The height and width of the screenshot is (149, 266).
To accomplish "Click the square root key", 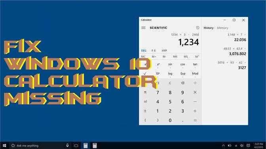I will click(145, 74).
